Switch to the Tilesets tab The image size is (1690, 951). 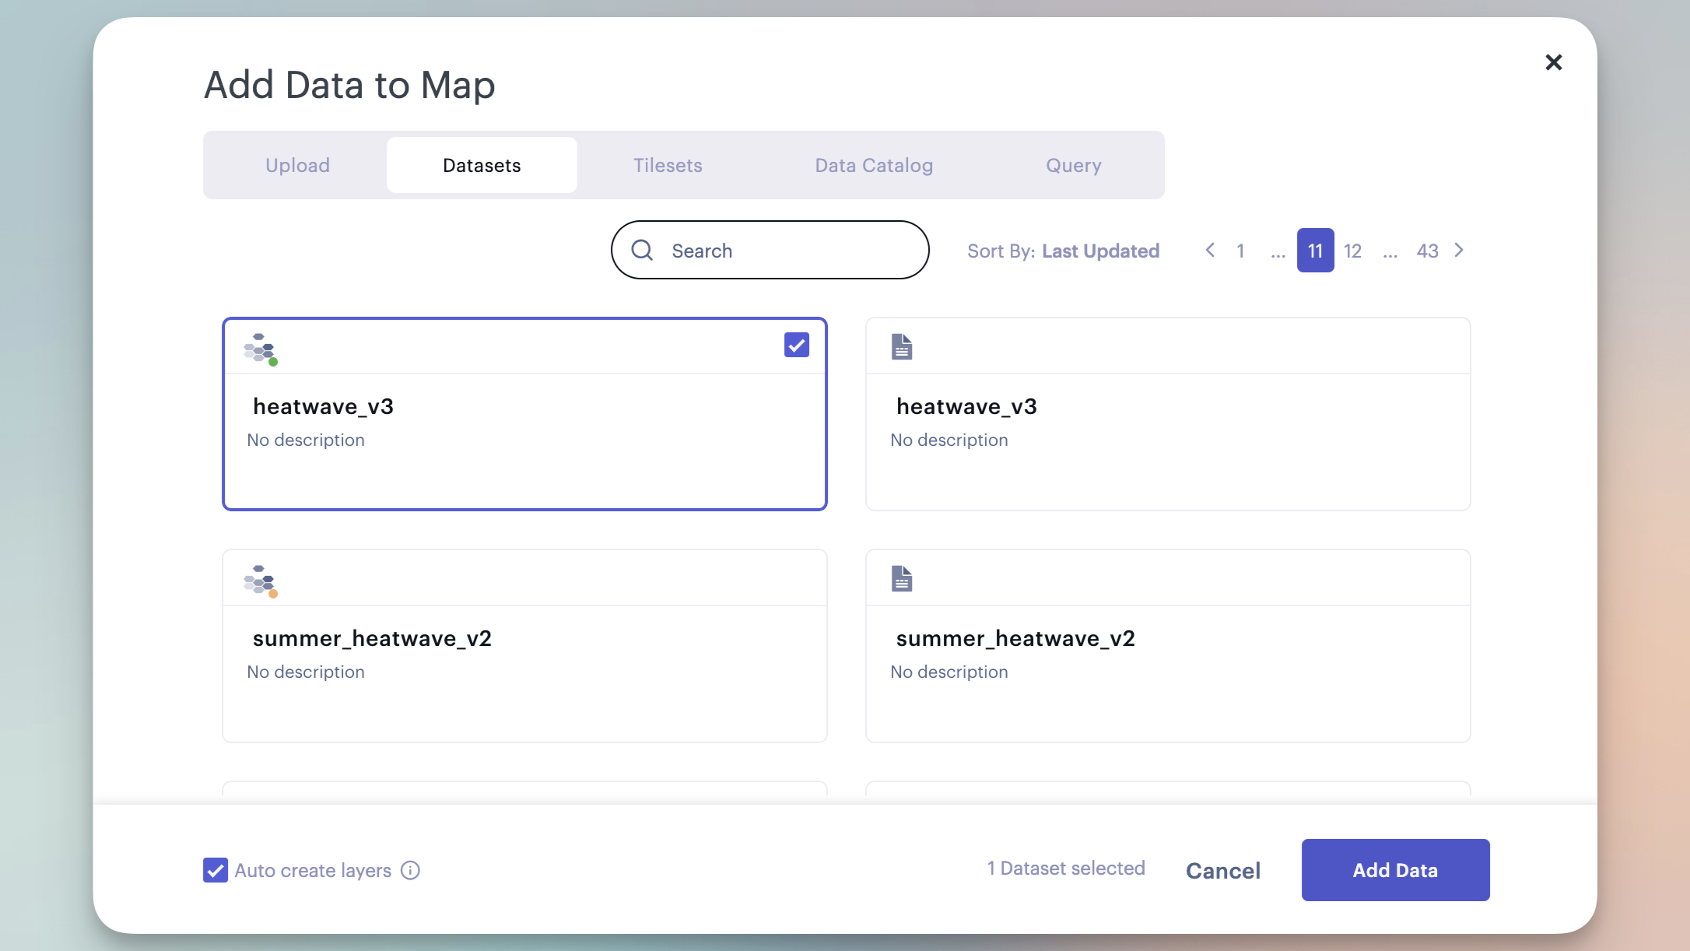(668, 165)
